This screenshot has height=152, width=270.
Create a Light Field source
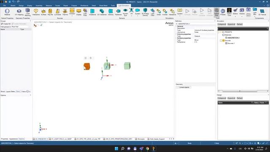85,12
